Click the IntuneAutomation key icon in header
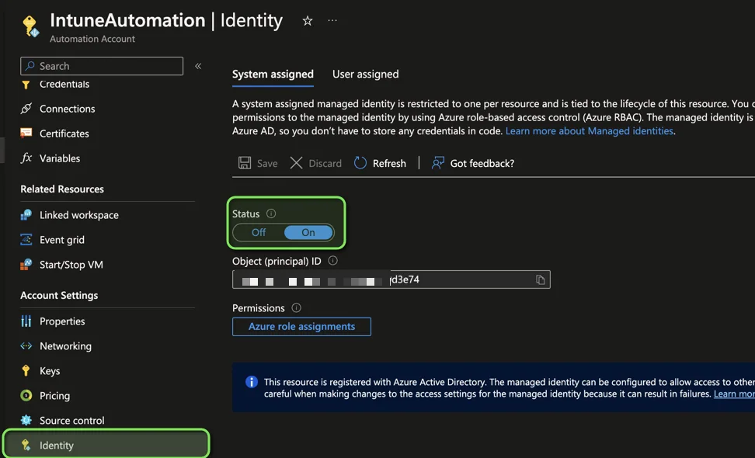The height and width of the screenshot is (458, 755). [30, 26]
